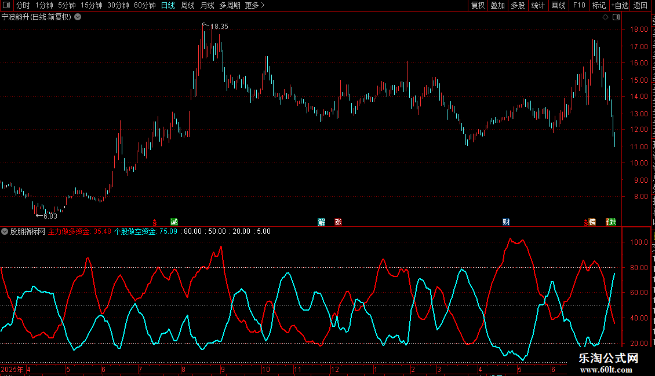Switch to 周线 weekly chart

point(188,5)
